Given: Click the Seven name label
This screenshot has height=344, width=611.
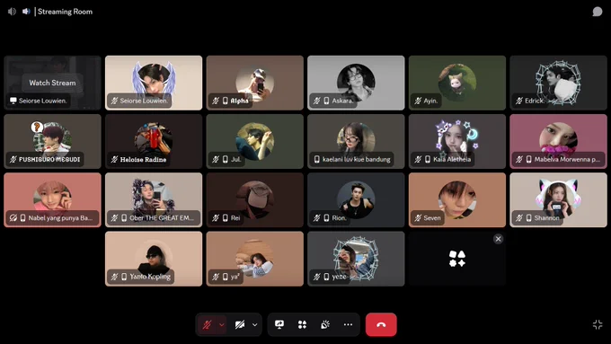Looking at the screenshot, I should (432, 217).
